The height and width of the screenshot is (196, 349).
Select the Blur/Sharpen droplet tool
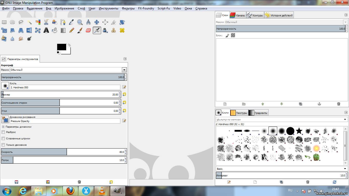pyautogui.click(x=13, y=39)
